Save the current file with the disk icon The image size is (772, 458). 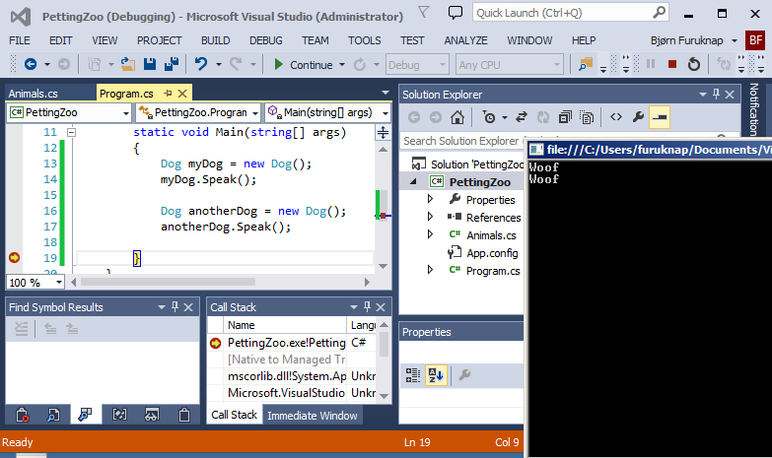click(x=150, y=64)
